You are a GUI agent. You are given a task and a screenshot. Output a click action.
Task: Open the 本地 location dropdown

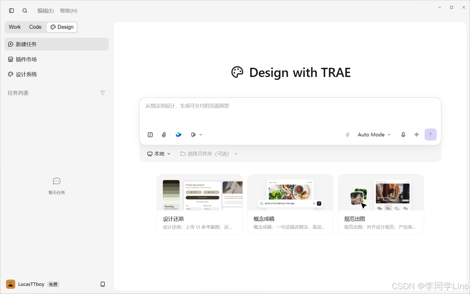(159, 154)
